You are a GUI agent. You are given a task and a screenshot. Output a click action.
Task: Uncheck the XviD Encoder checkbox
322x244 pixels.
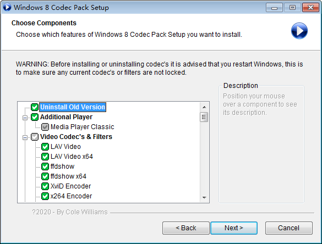click(x=45, y=186)
